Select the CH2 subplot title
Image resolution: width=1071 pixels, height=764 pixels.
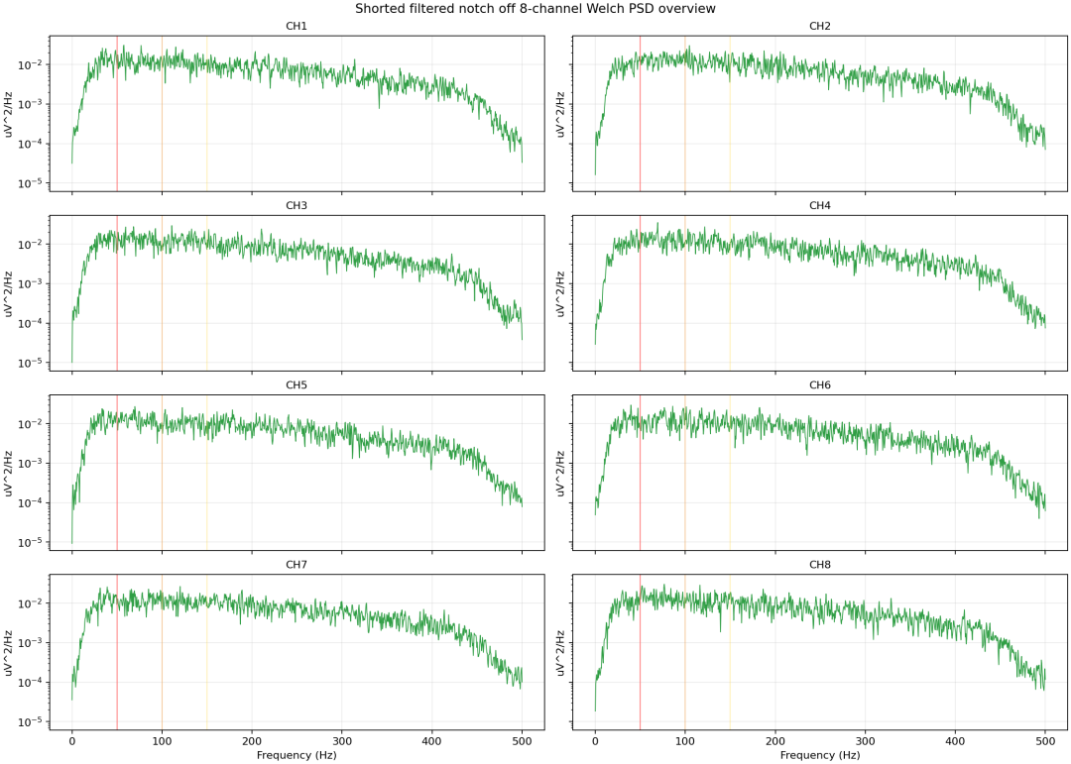(x=820, y=27)
